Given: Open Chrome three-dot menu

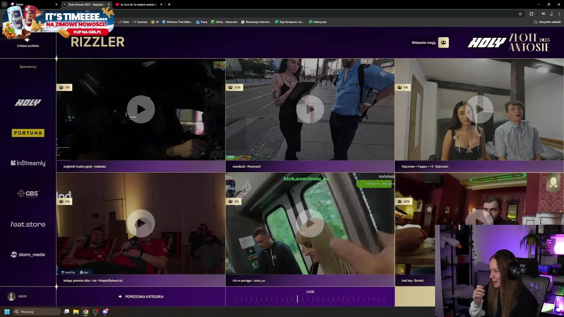Looking at the screenshot, I should coord(559,14).
